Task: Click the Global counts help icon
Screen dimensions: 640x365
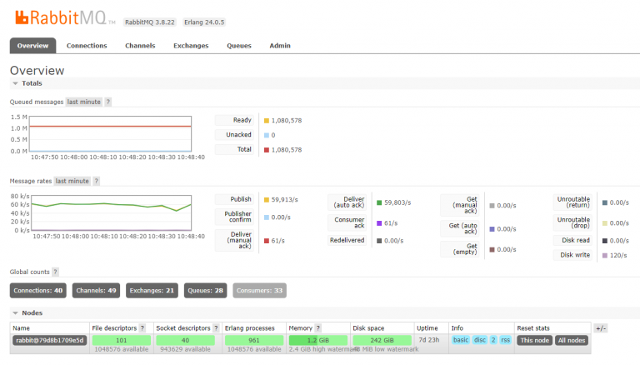Action: pyautogui.click(x=56, y=272)
